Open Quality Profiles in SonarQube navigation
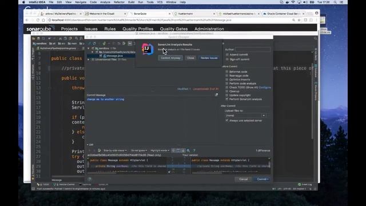Image resolution: width=366 pixels, height=206 pixels. 138,29
